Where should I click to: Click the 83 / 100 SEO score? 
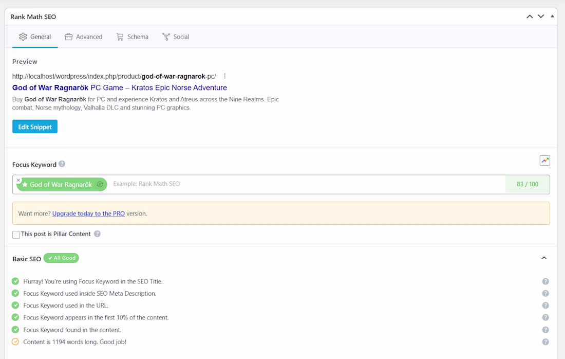528,184
